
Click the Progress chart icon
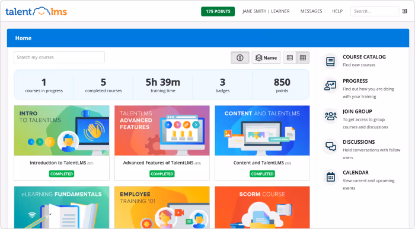click(330, 85)
